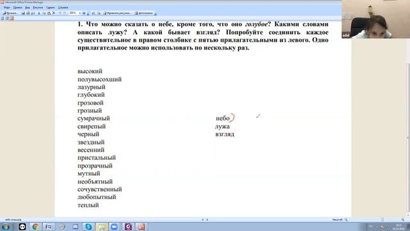This screenshot has height=231, width=410.
Task: Open the Вид menu
Action: (x=28, y=8)
